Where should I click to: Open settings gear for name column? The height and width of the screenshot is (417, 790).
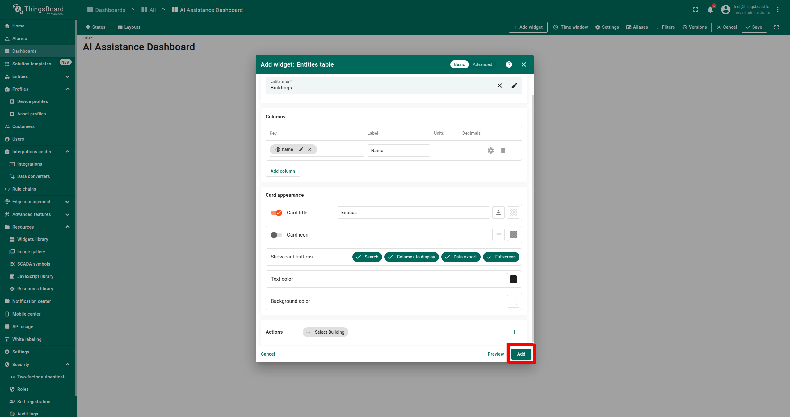490,151
